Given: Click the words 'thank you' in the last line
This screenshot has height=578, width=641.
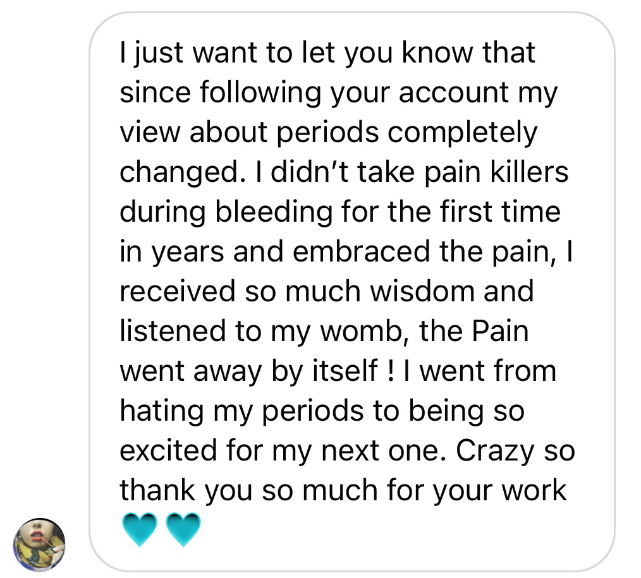Looking at the screenshot, I should [186, 490].
